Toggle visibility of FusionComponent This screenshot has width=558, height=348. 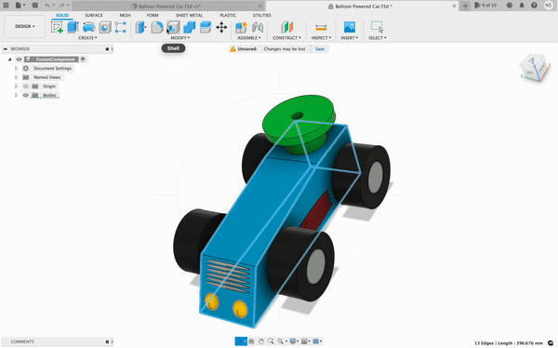coord(19,60)
